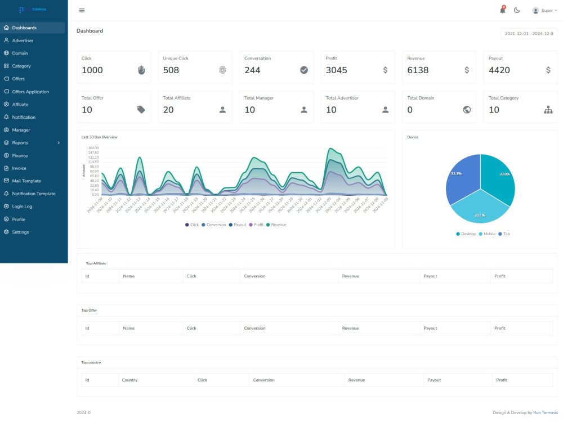Click dollar icon on Revenue card
The height and width of the screenshot is (422, 563).
(467, 70)
